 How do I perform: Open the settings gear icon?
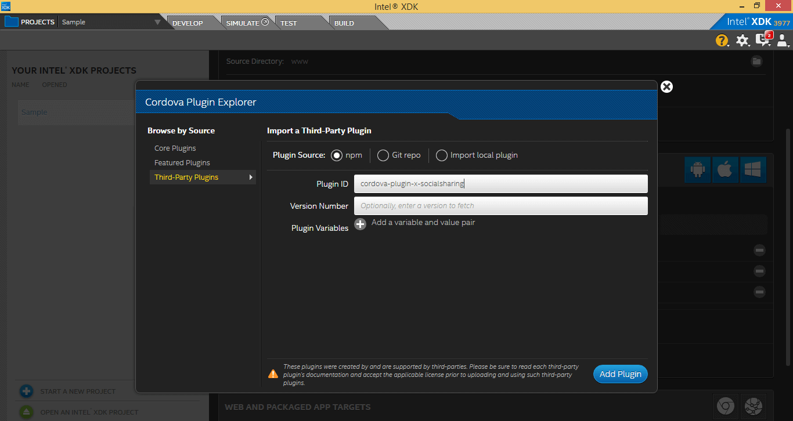743,41
